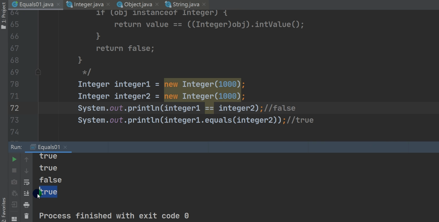Toggle scroll to end of console

click(x=26, y=193)
